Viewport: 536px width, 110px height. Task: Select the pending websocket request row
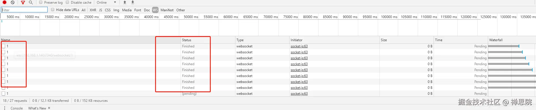268,94
